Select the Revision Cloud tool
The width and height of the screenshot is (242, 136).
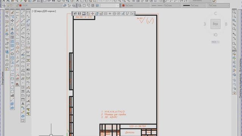[x=23, y=45]
